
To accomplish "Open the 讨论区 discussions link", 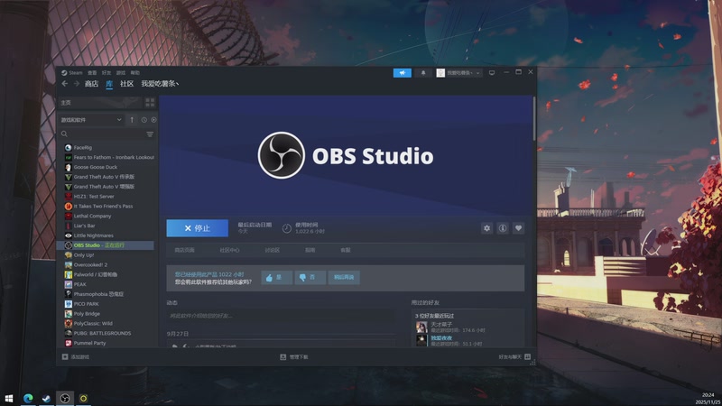I will click(x=273, y=250).
